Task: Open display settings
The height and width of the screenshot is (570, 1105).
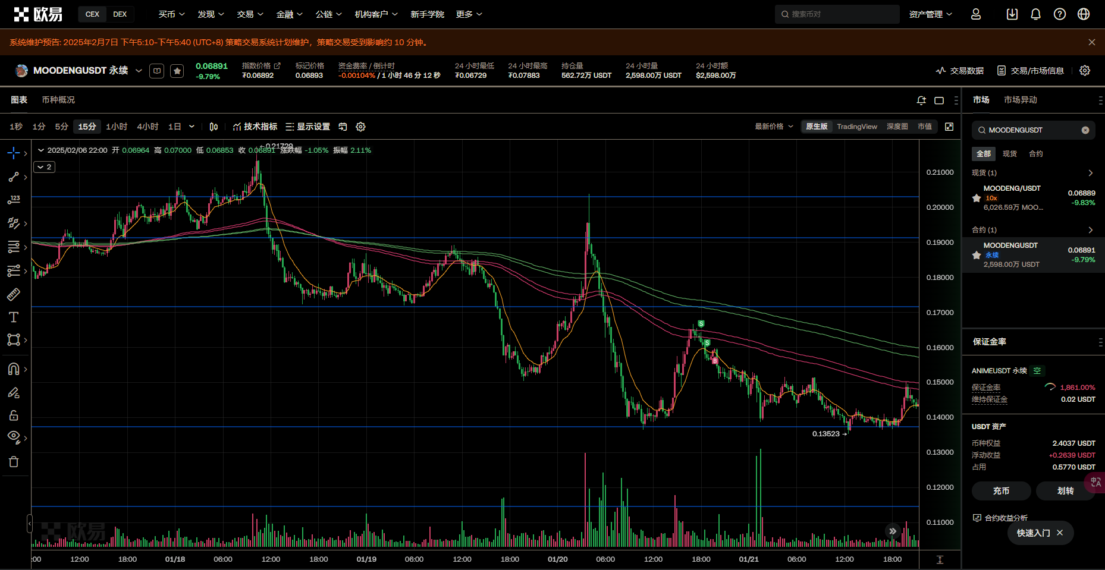Action: [307, 127]
